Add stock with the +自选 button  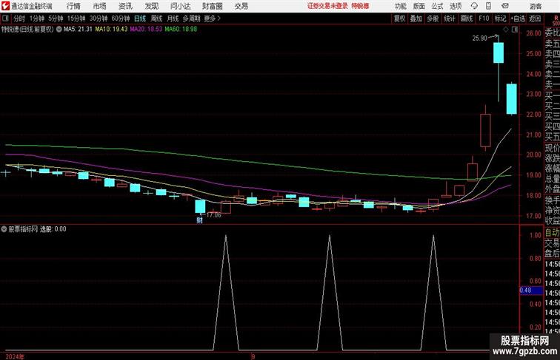(x=518, y=18)
